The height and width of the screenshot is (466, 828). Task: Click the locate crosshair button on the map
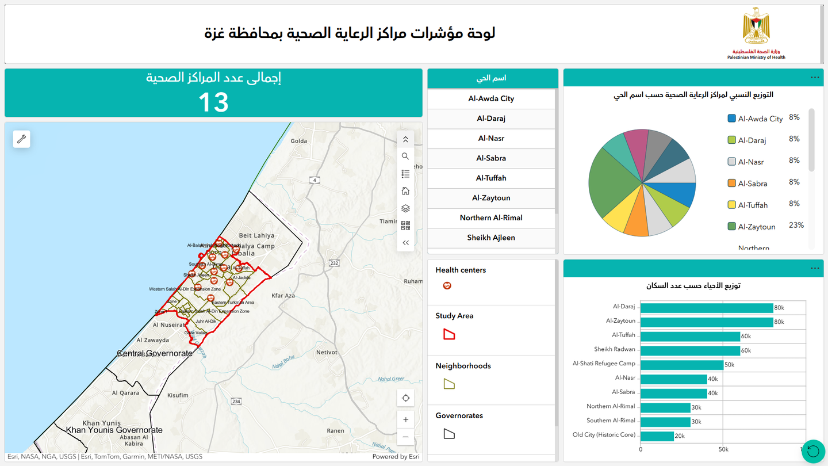point(405,398)
